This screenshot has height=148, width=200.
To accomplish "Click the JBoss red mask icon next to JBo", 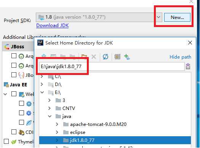I will 21,75.
